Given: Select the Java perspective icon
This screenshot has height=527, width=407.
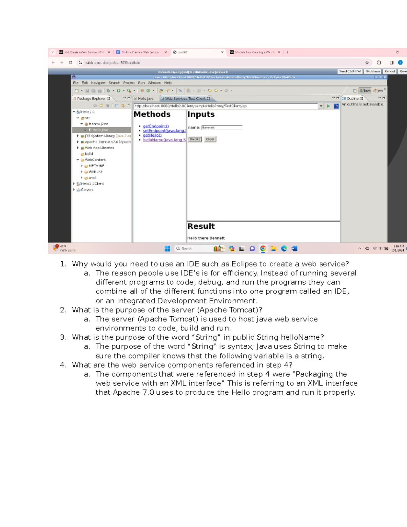Looking at the screenshot, I should coord(365,90).
